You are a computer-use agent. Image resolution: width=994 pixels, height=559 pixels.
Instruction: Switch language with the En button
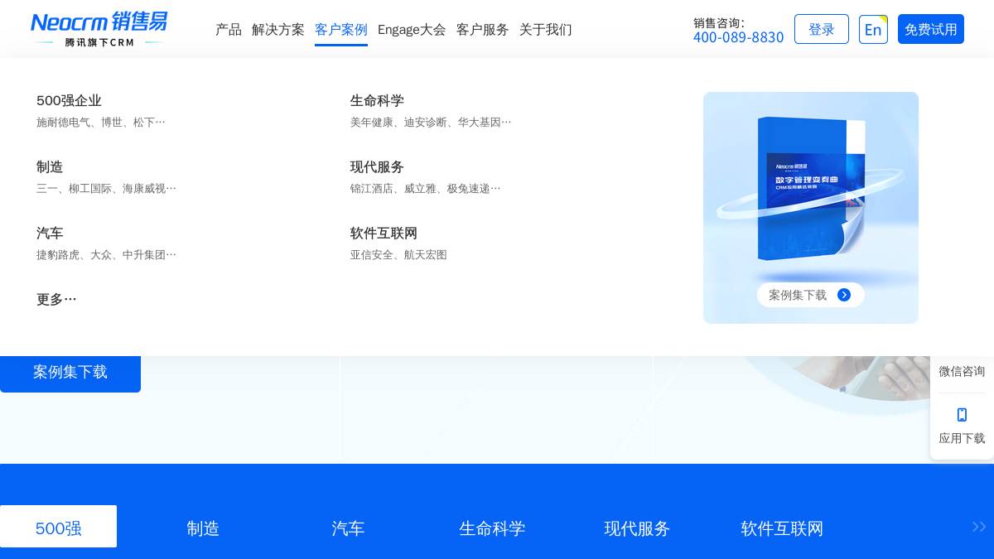[873, 29]
